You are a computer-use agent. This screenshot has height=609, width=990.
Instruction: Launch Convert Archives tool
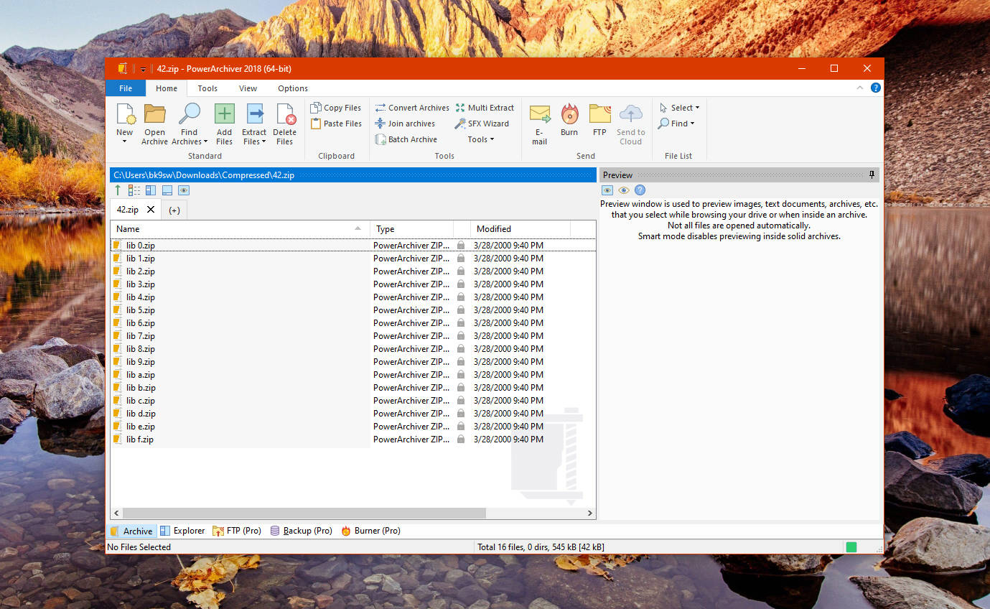(412, 108)
